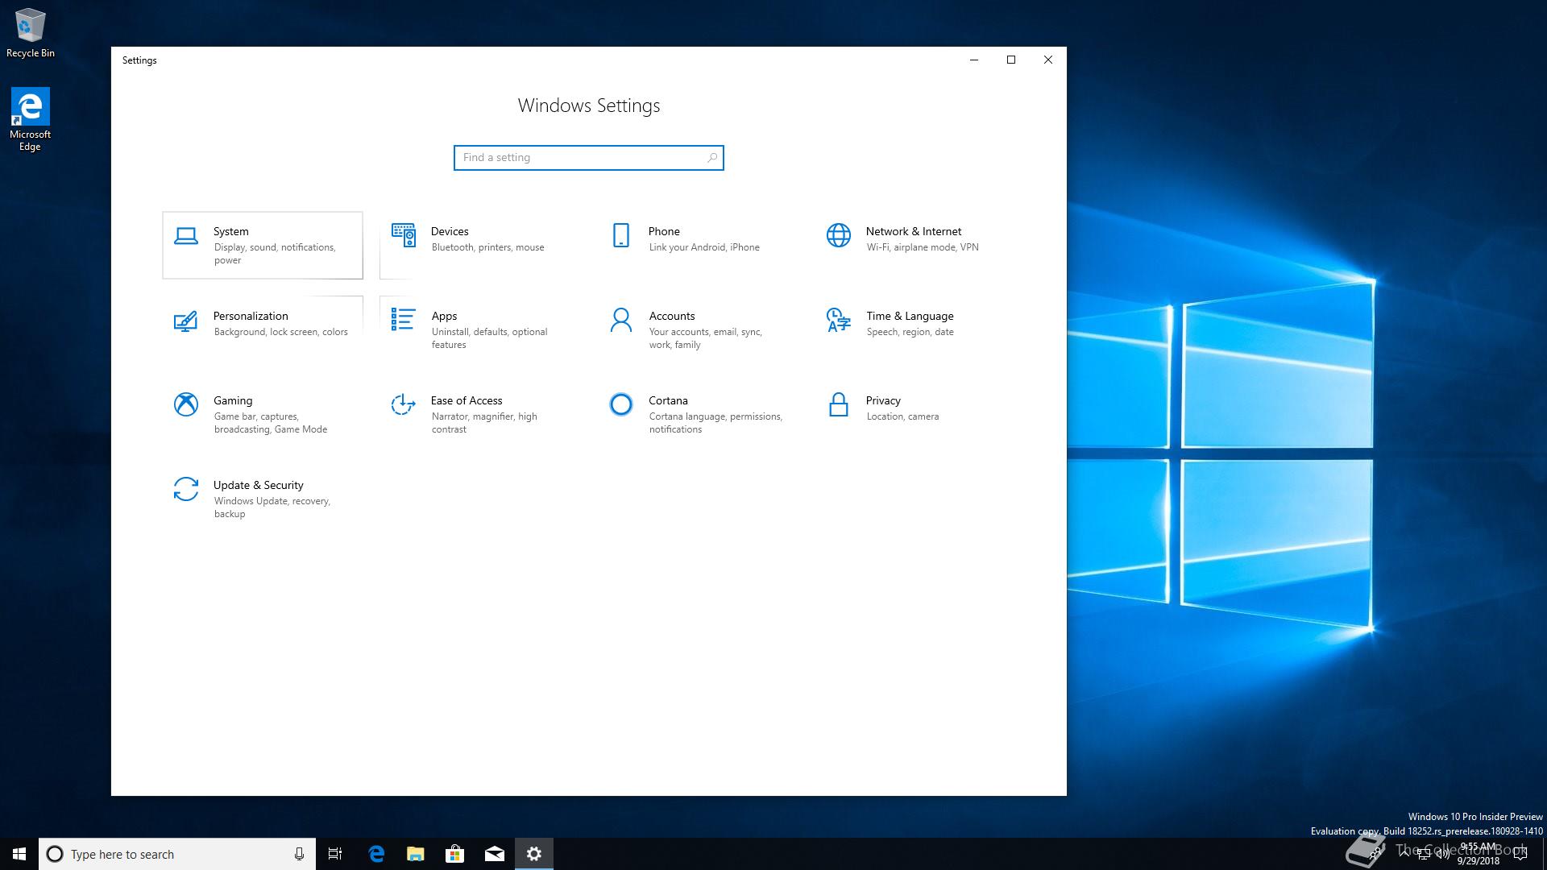
Task: Click the 'Bluetooth, printers, mouse' description
Action: click(488, 247)
